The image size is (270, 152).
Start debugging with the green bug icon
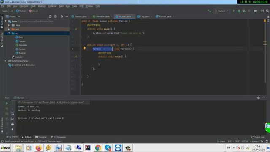click(x=239, y=11)
